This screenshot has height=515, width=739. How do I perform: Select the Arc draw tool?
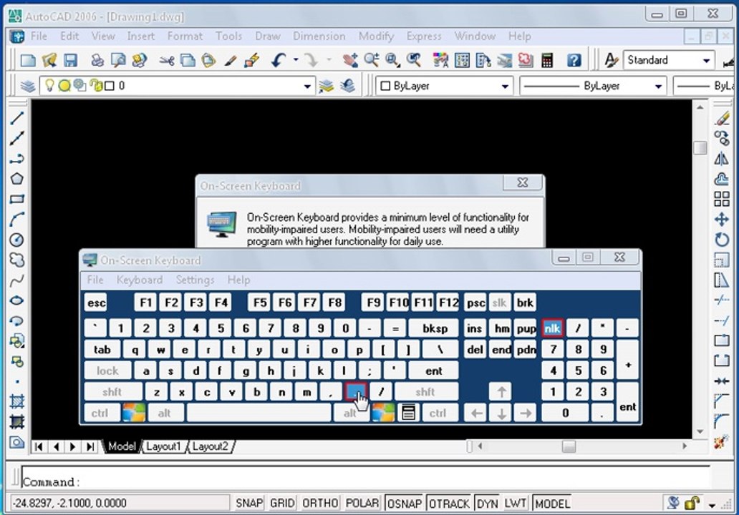pyautogui.click(x=16, y=220)
